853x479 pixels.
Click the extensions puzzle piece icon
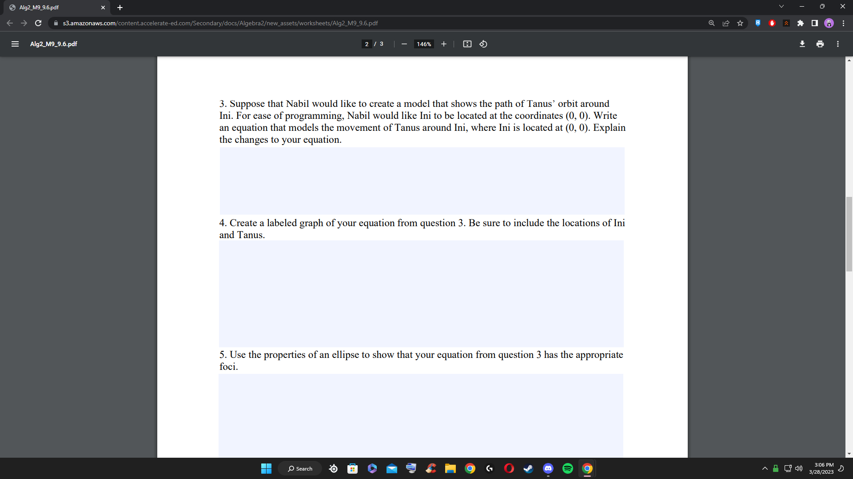click(801, 23)
